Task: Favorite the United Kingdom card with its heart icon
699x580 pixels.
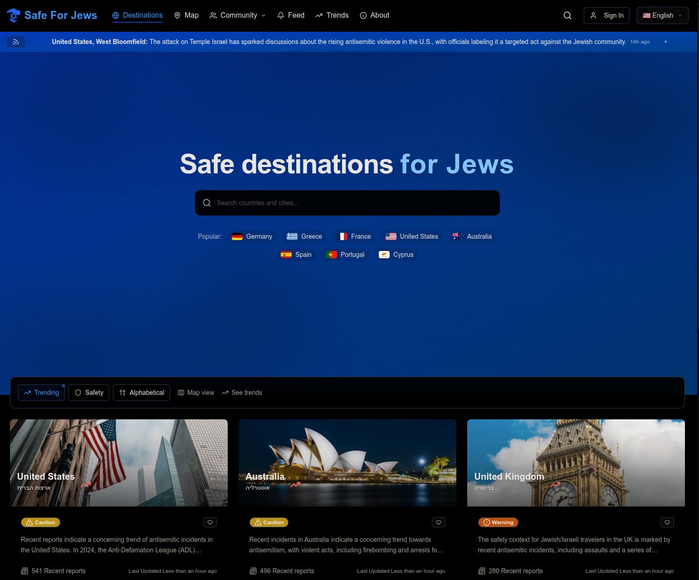Action: [x=667, y=522]
